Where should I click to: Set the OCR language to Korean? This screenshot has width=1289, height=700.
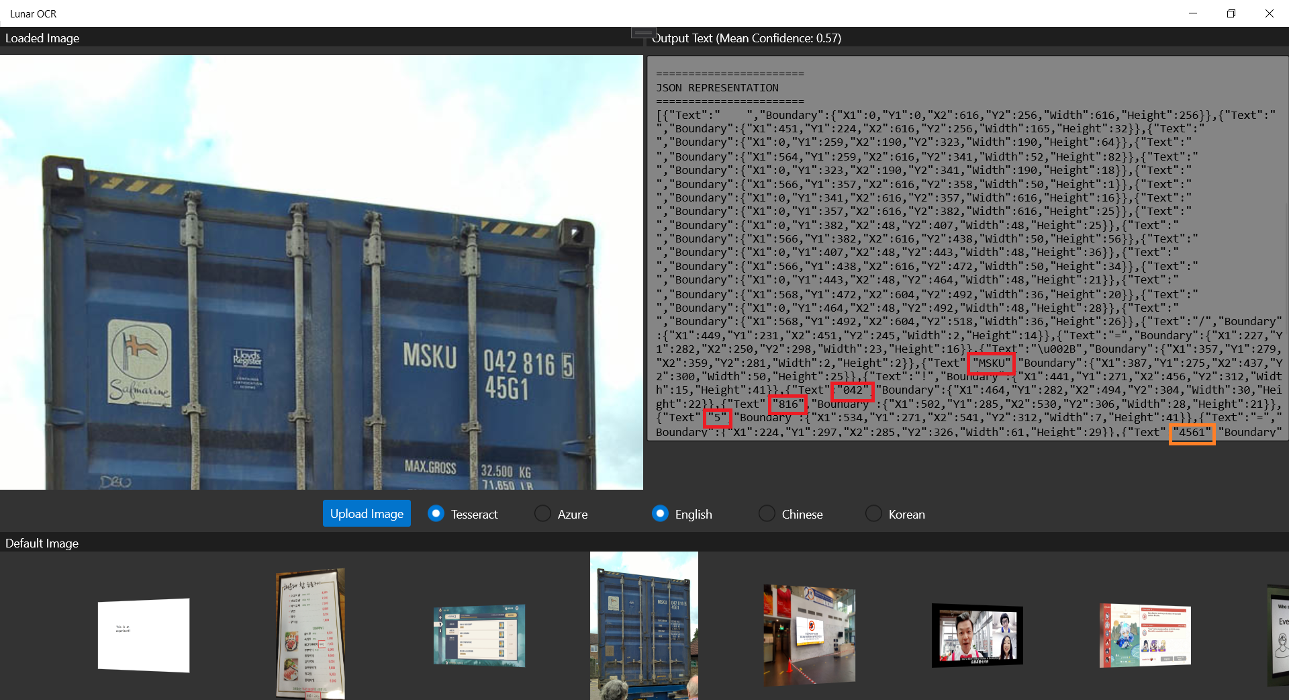point(873,514)
